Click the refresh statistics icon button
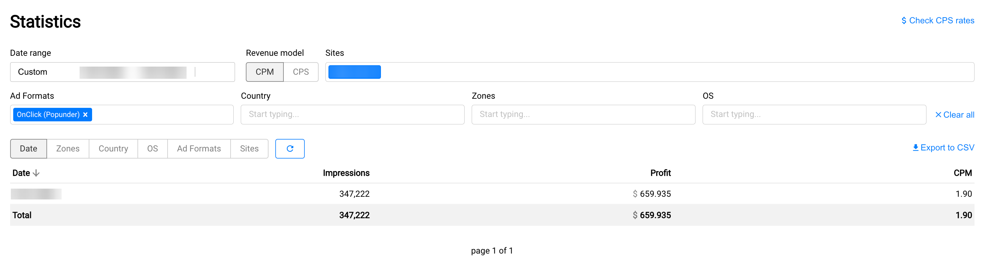984x263 pixels. (x=290, y=149)
